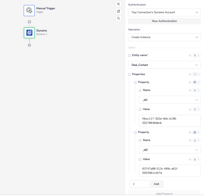Toggle the Properties connector circle

129,75
